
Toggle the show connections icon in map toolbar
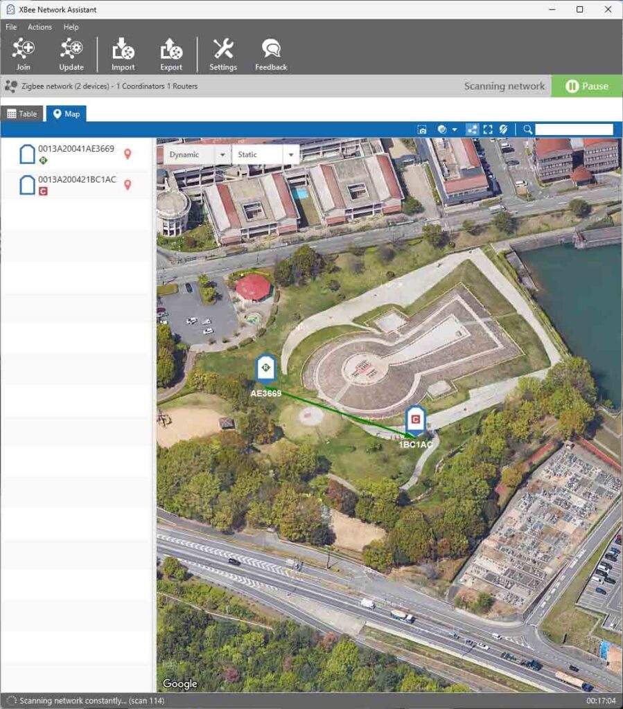coord(472,129)
